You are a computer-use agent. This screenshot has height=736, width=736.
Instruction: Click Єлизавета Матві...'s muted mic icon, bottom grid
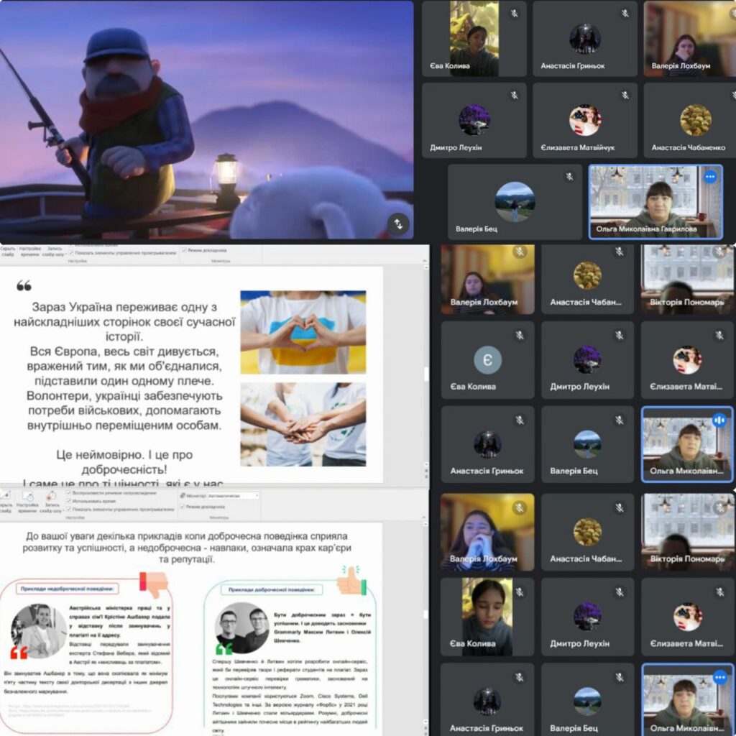click(719, 592)
